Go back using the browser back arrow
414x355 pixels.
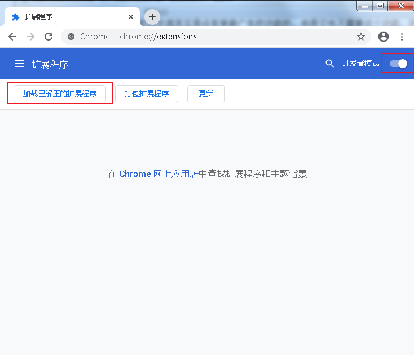click(12, 37)
